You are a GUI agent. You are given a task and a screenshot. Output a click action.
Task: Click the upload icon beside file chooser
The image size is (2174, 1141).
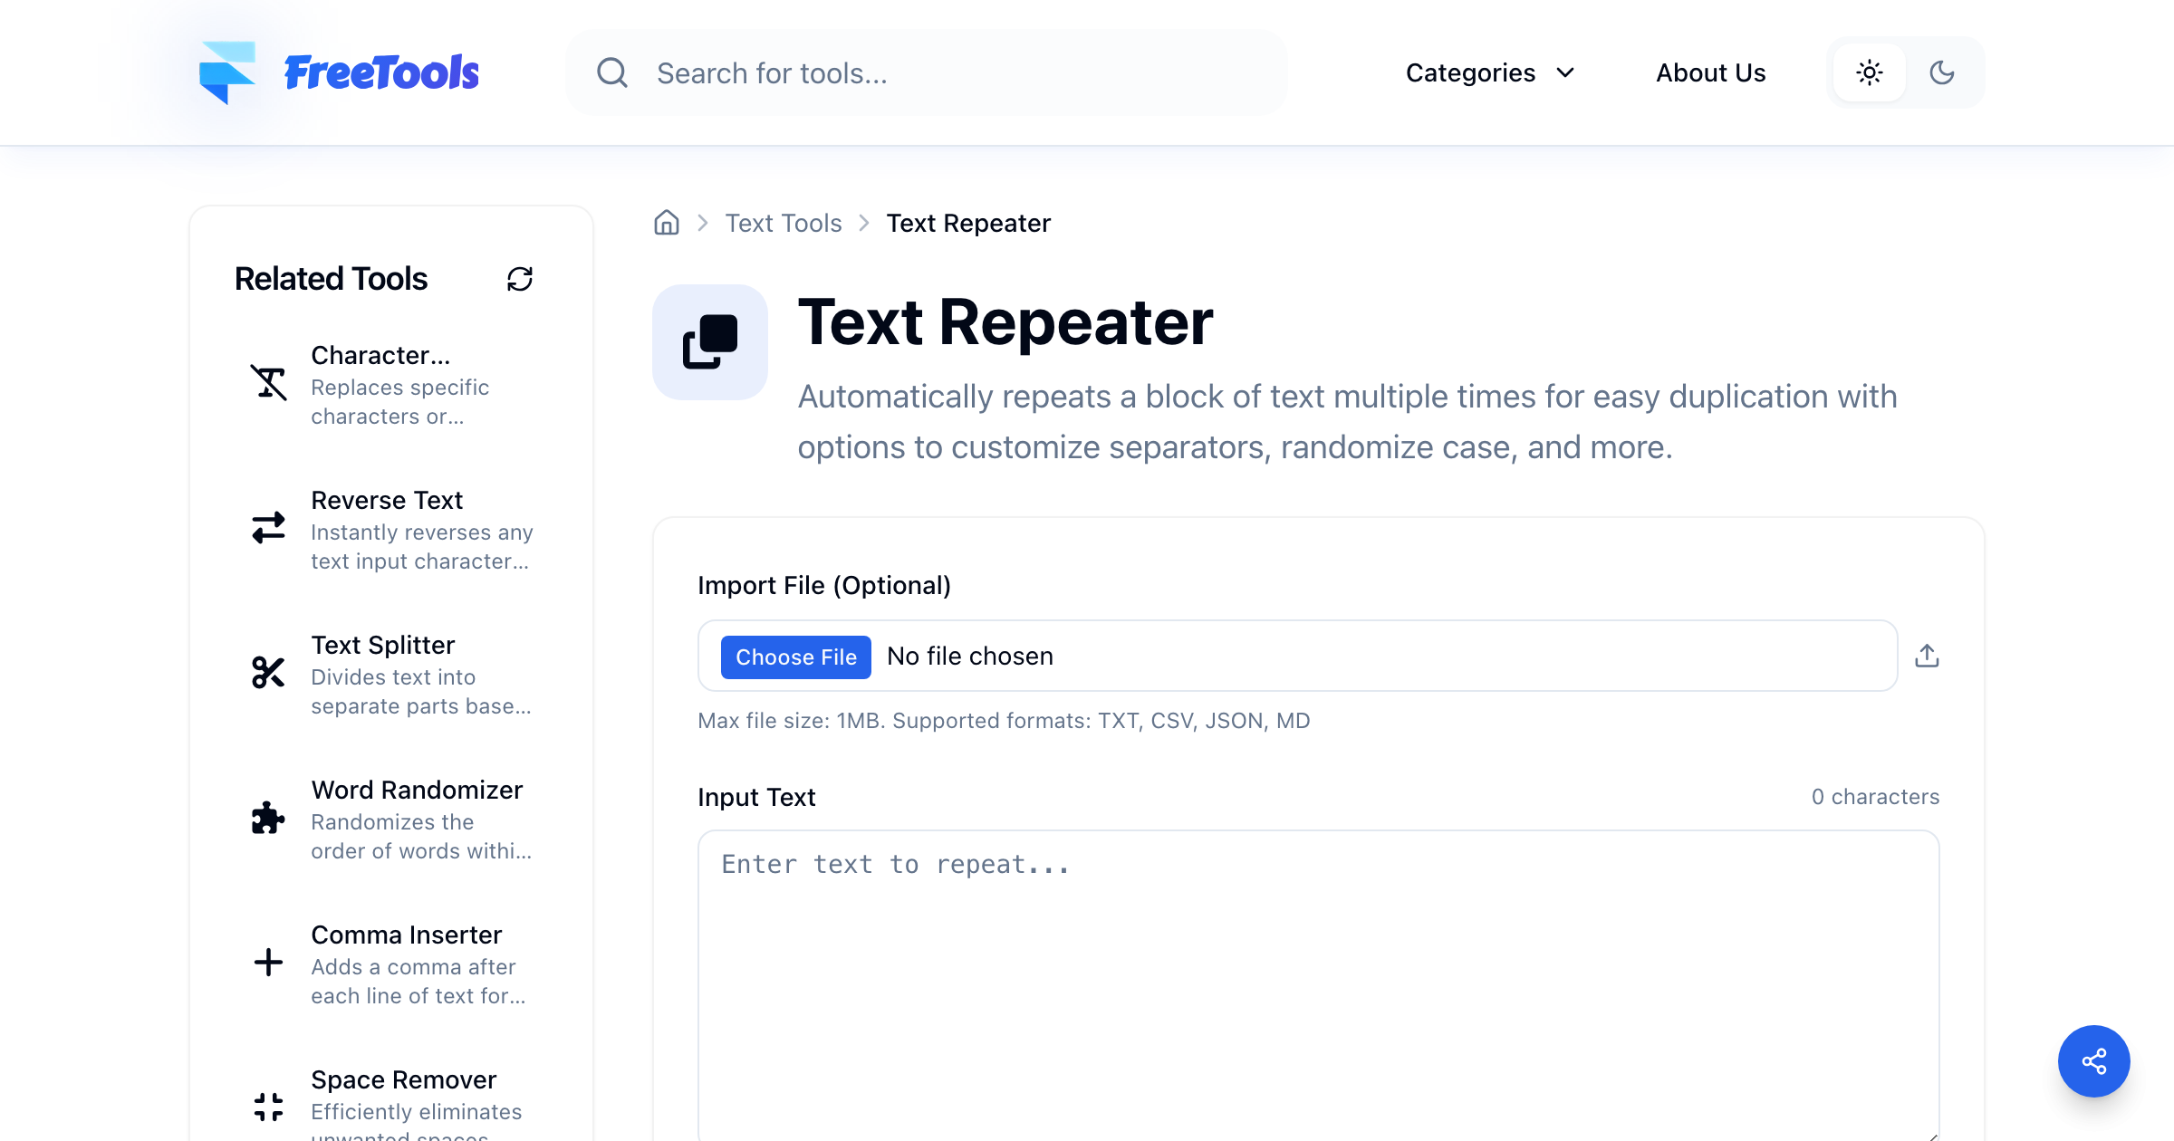[x=1928, y=656]
